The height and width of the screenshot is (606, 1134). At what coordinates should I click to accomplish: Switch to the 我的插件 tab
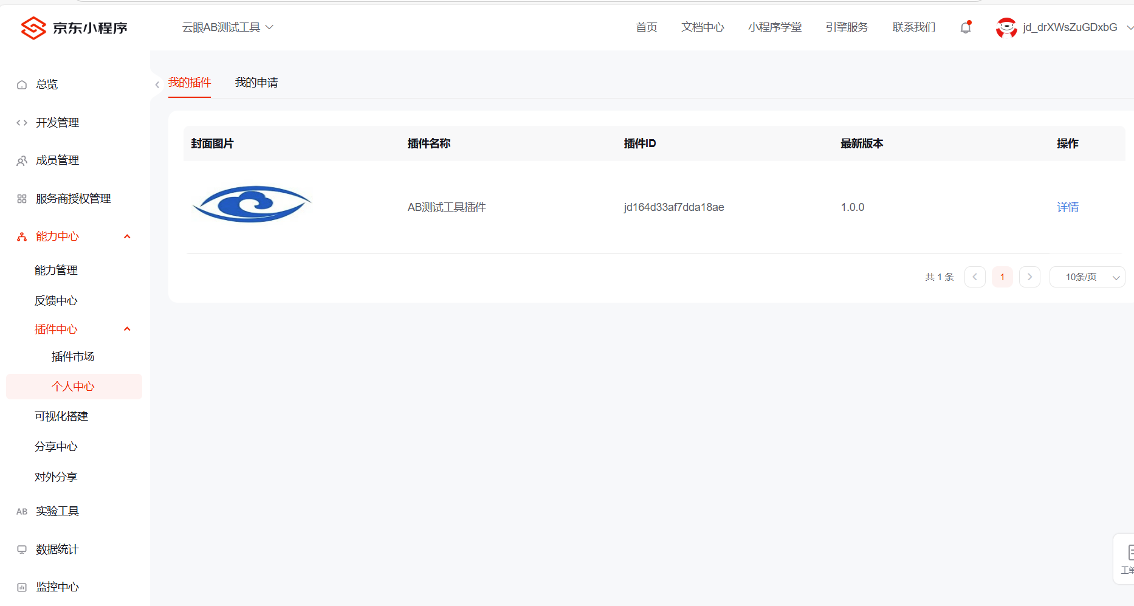[190, 83]
